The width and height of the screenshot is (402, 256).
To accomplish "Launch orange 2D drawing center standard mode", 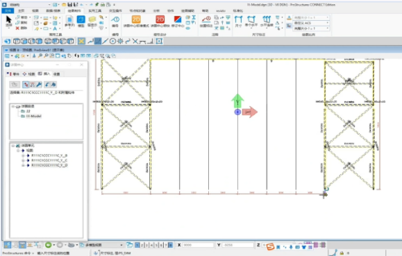I will pos(136,19).
